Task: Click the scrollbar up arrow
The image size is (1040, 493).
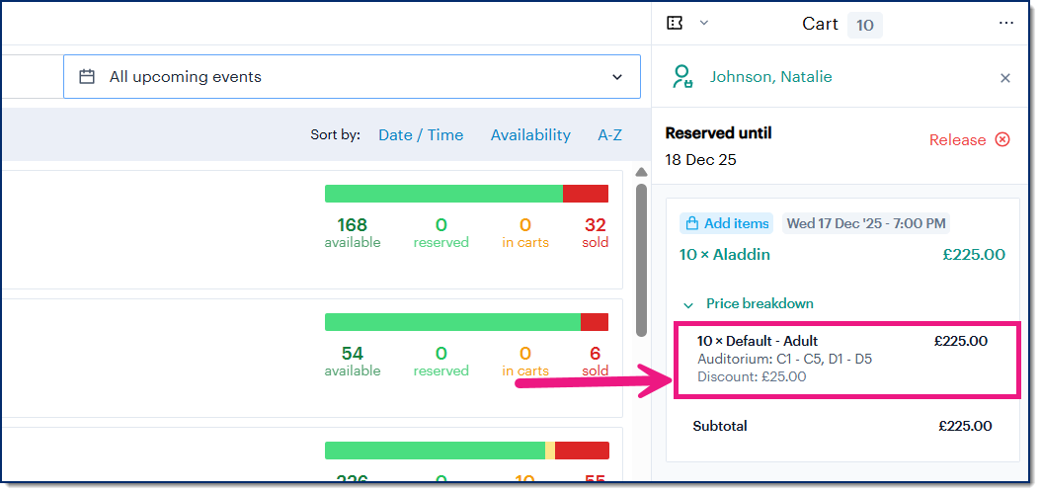Action: point(641,173)
